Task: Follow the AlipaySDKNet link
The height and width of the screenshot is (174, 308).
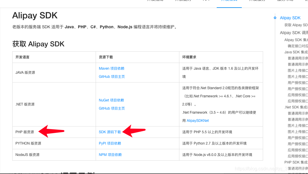Action: pyautogui.click(x=198, y=121)
